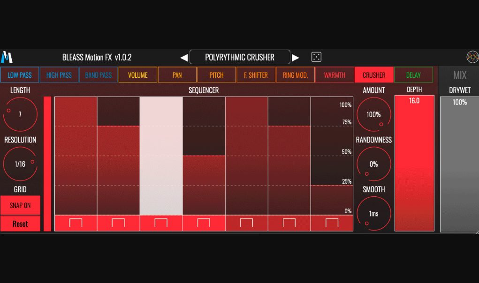Select the DELAY tab
This screenshot has height=283, width=479.
413,75
